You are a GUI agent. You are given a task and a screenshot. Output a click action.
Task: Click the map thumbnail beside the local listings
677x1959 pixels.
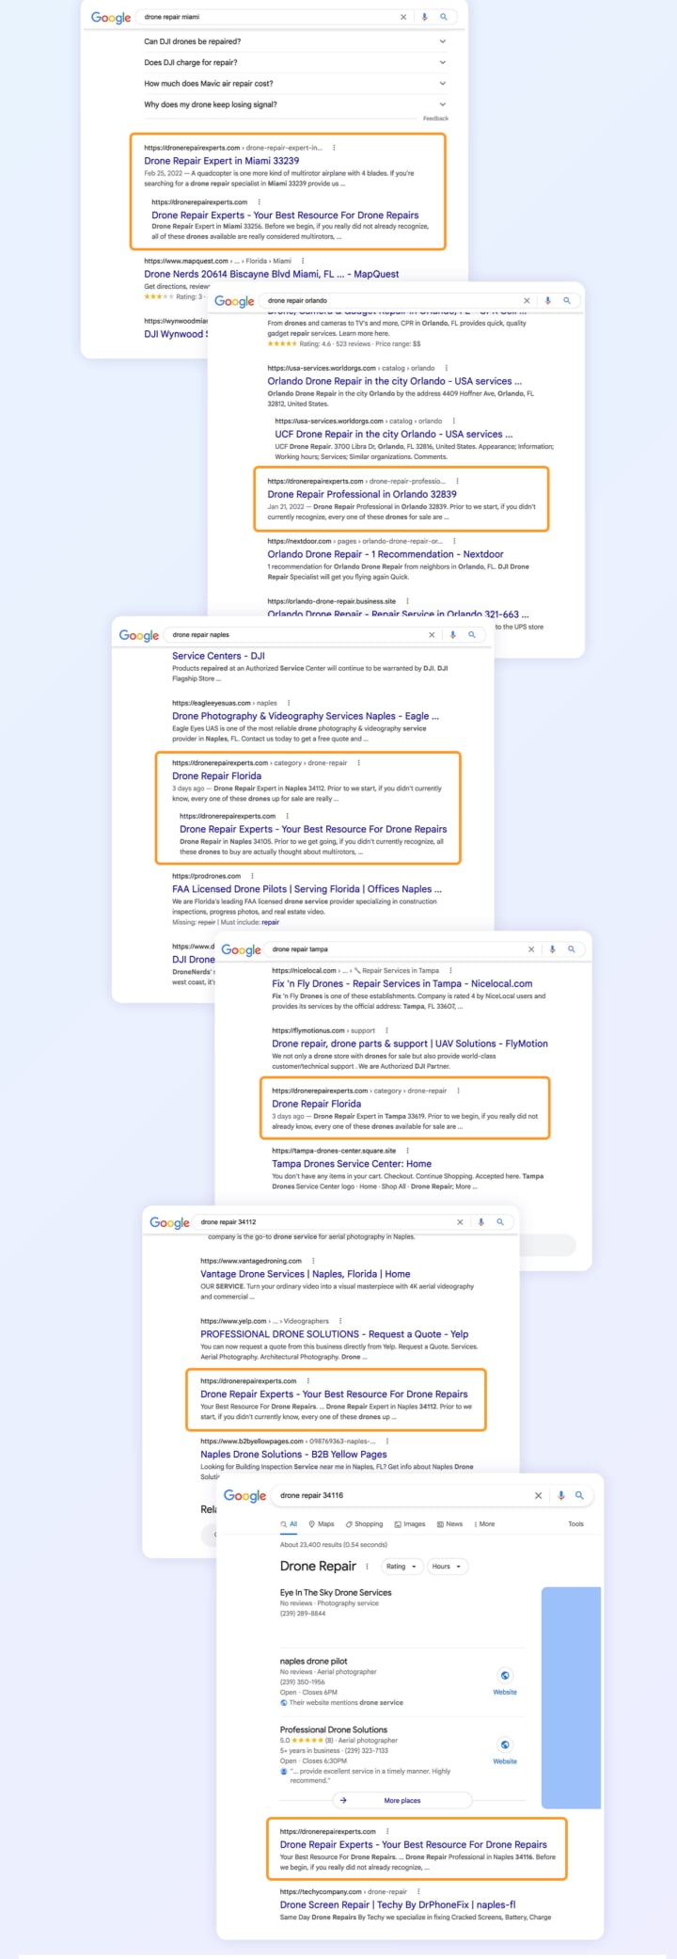(571, 1697)
